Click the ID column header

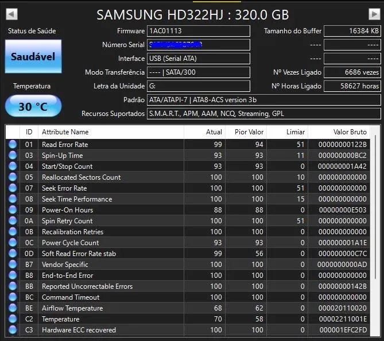29,132
